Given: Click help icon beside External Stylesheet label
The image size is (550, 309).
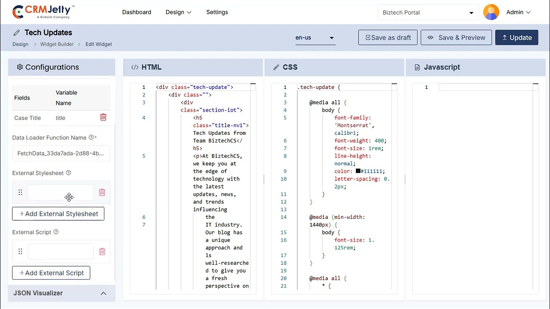Looking at the screenshot, I should [68, 173].
